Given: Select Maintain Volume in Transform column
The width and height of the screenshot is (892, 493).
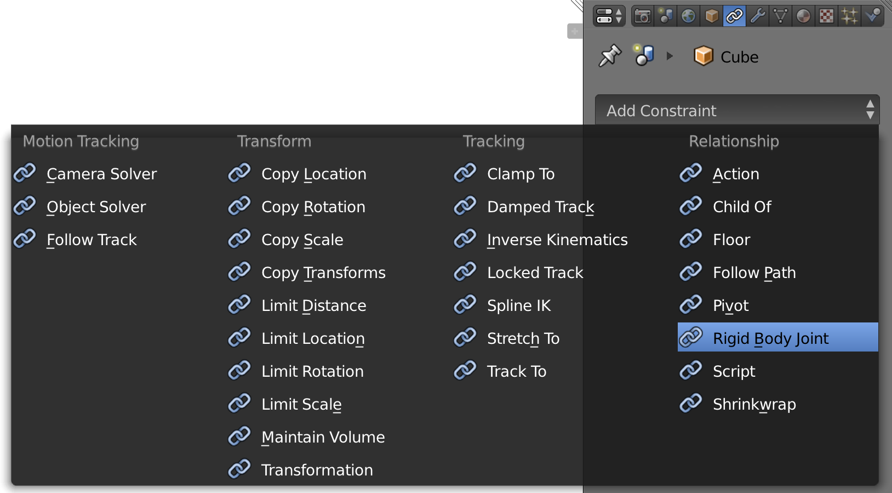Looking at the screenshot, I should coord(323,437).
